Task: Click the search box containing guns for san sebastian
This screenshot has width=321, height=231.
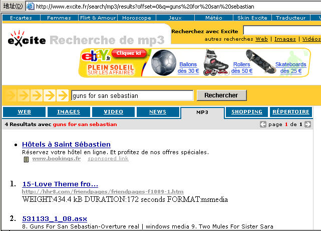Action: pyautogui.click(x=132, y=96)
